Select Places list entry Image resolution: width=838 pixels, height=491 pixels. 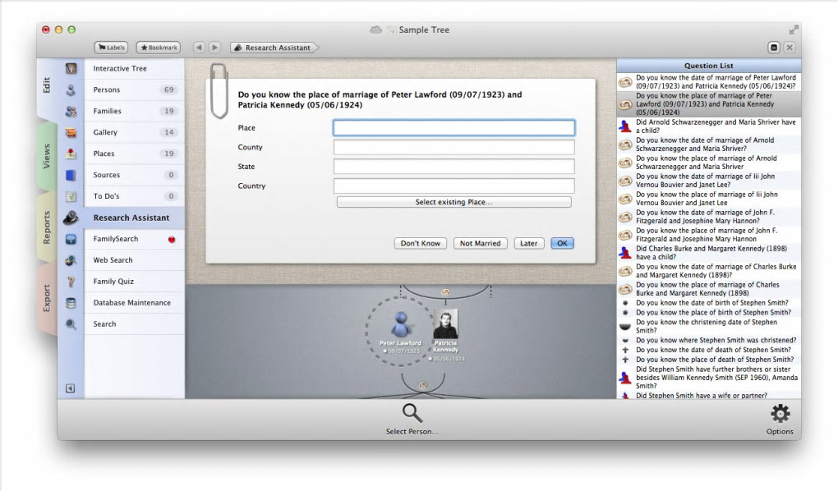tap(134, 154)
